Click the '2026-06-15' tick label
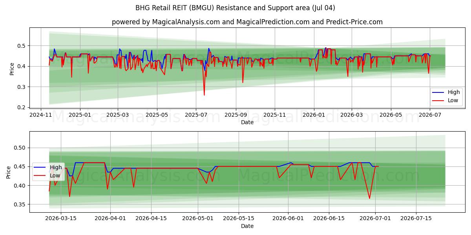Viewport: 471px width, 235px height. pos(329,219)
